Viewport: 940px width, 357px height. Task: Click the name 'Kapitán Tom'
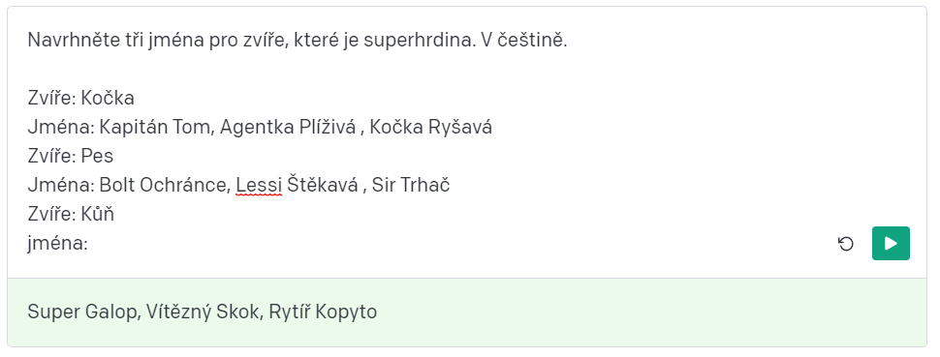156,127
